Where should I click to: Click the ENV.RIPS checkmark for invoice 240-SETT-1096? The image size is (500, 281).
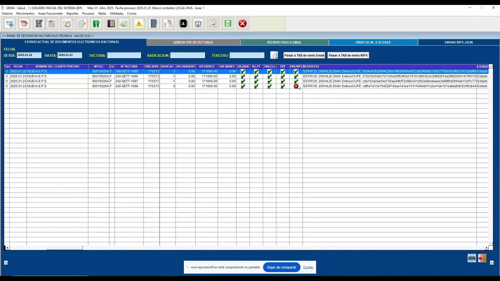[x=296, y=76]
